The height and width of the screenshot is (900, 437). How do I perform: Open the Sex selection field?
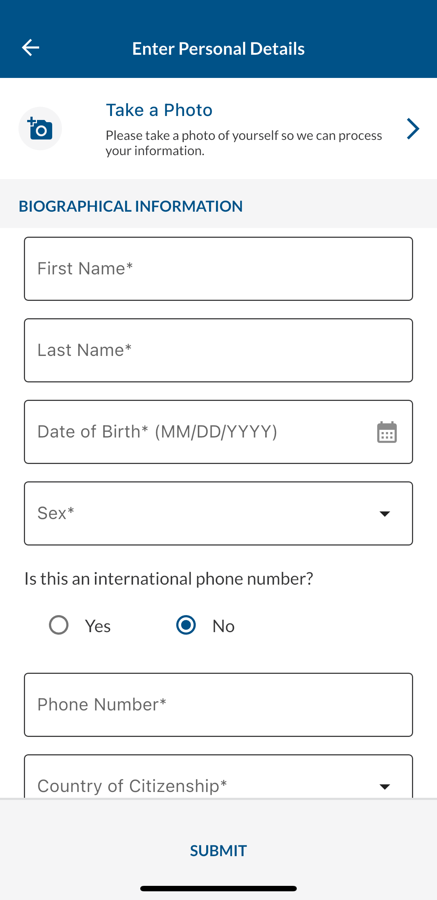coord(218,513)
